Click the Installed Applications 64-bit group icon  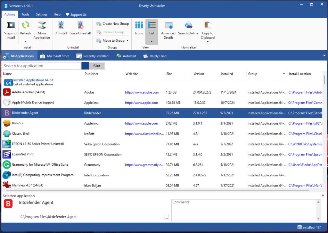pyautogui.click(x=8, y=82)
